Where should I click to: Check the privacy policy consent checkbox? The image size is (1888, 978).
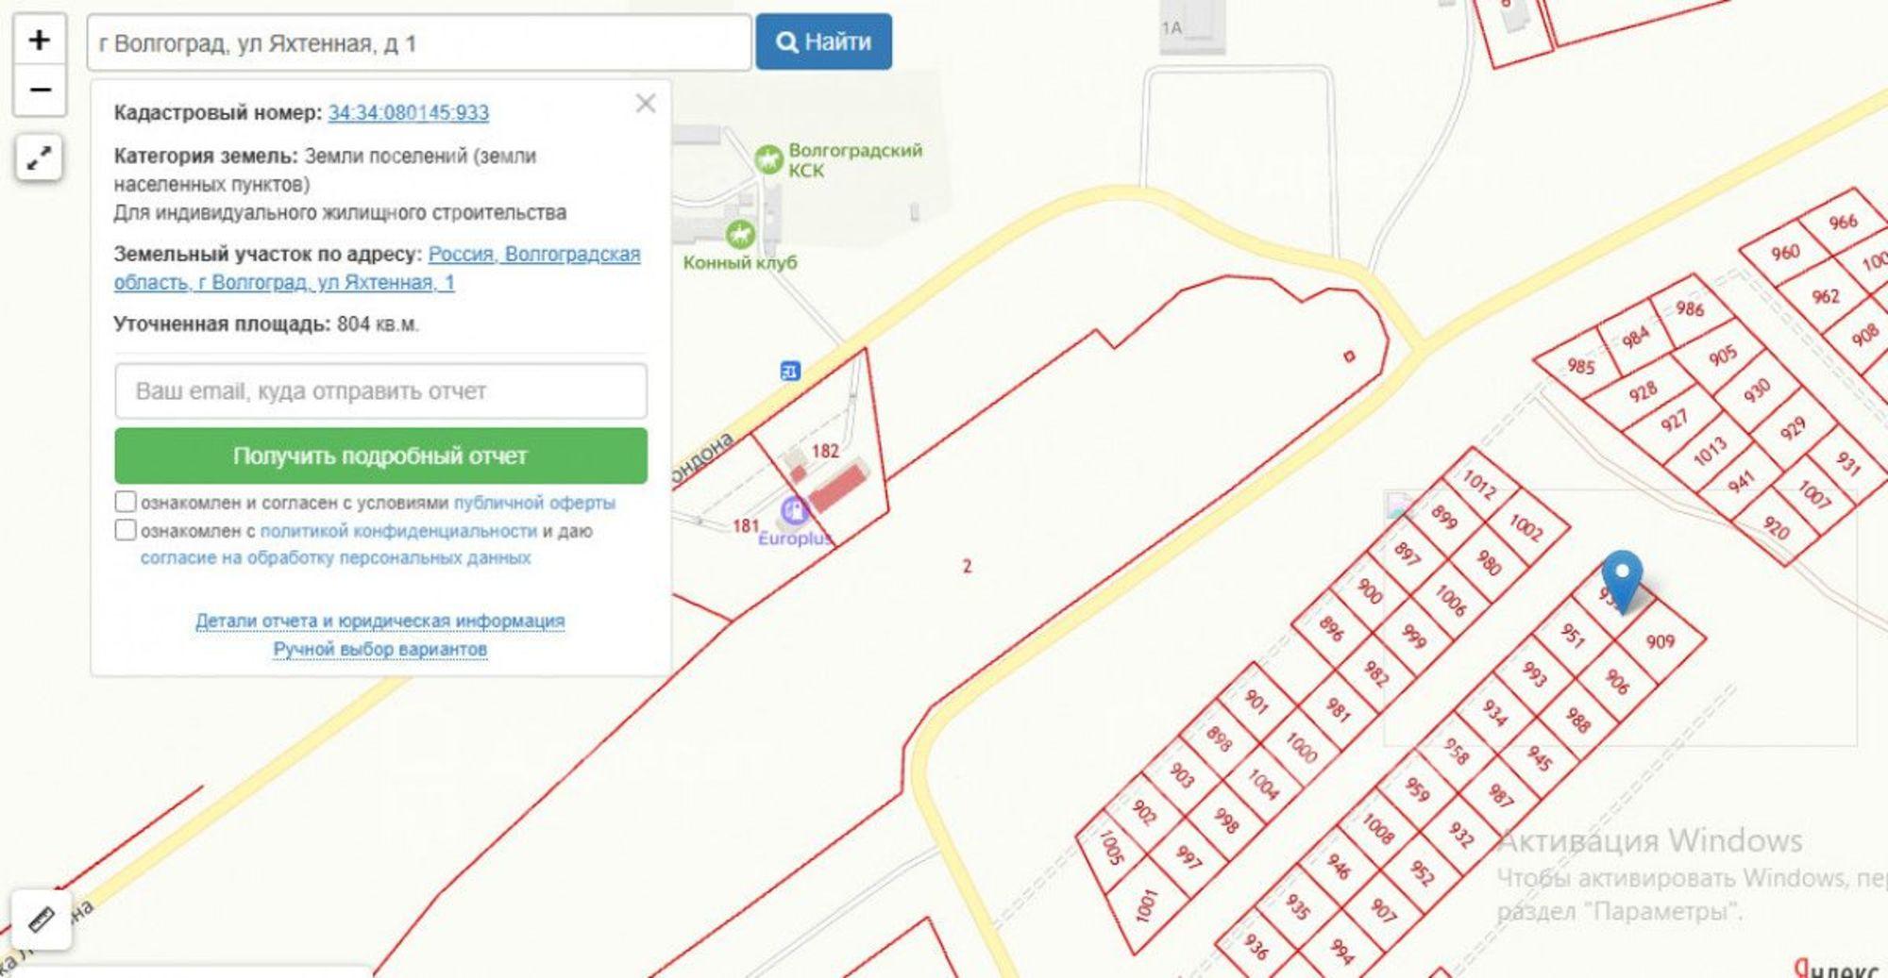coord(126,529)
